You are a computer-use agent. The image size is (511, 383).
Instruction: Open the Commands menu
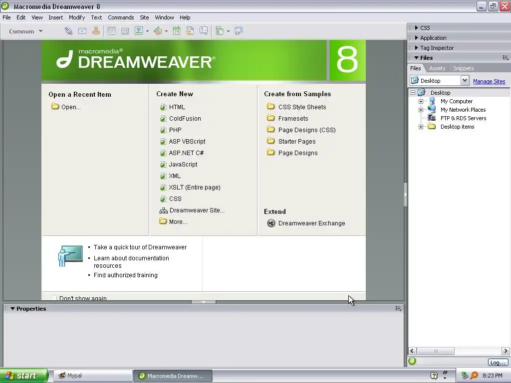pos(121,17)
